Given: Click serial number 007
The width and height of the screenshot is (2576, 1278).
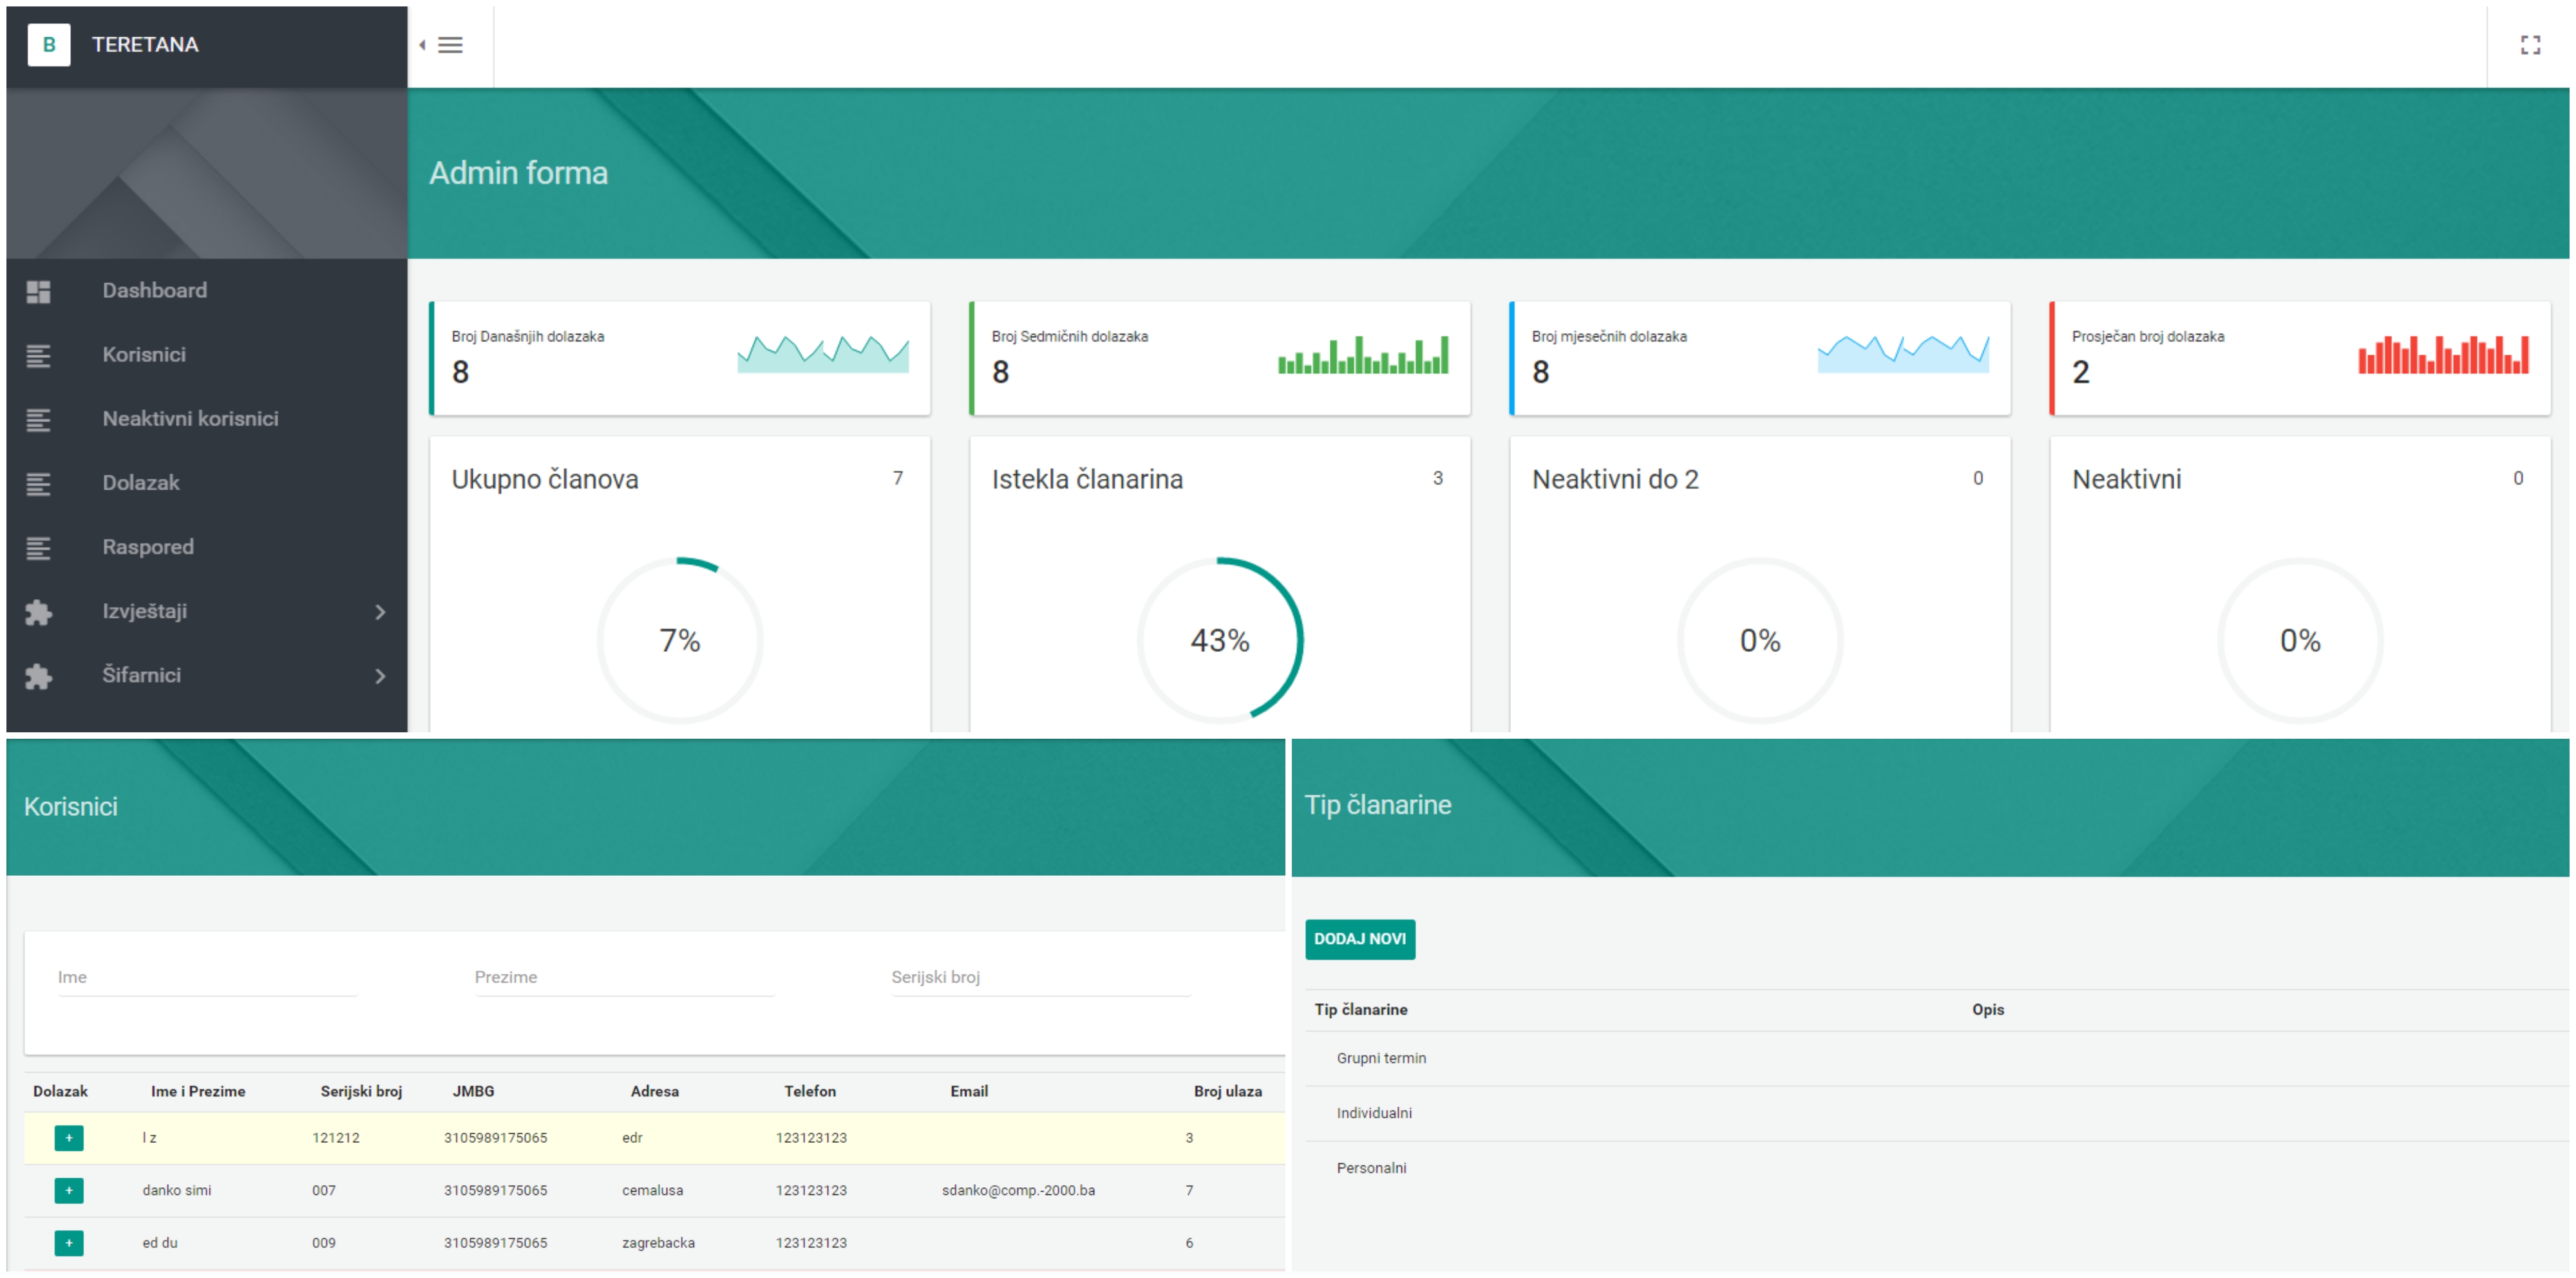Looking at the screenshot, I should point(324,1191).
